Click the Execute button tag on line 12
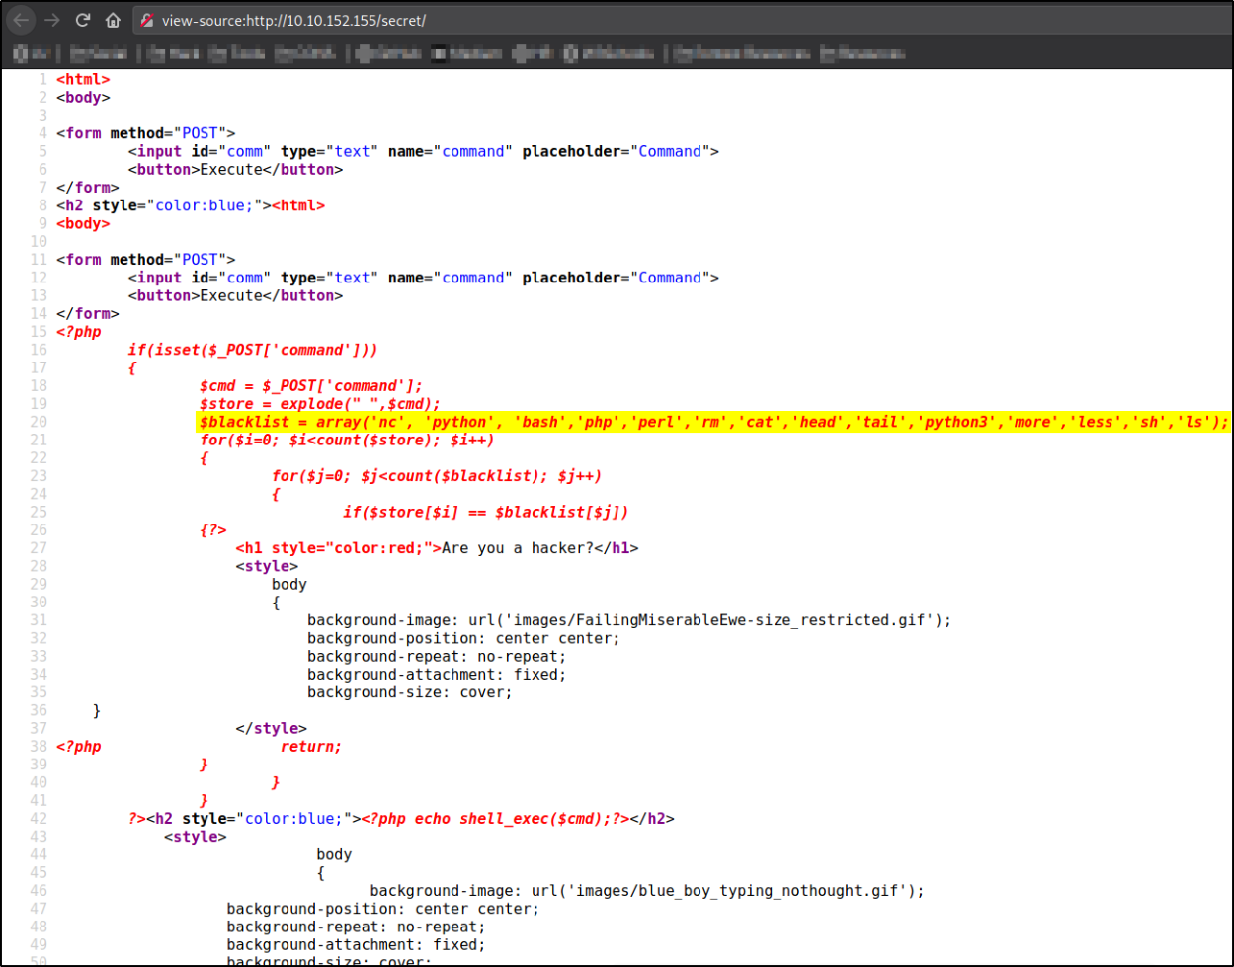 (x=235, y=295)
